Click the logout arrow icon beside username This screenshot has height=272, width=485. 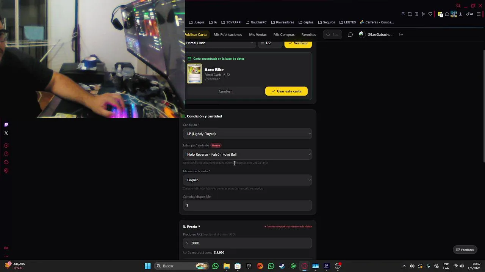click(x=401, y=34)
